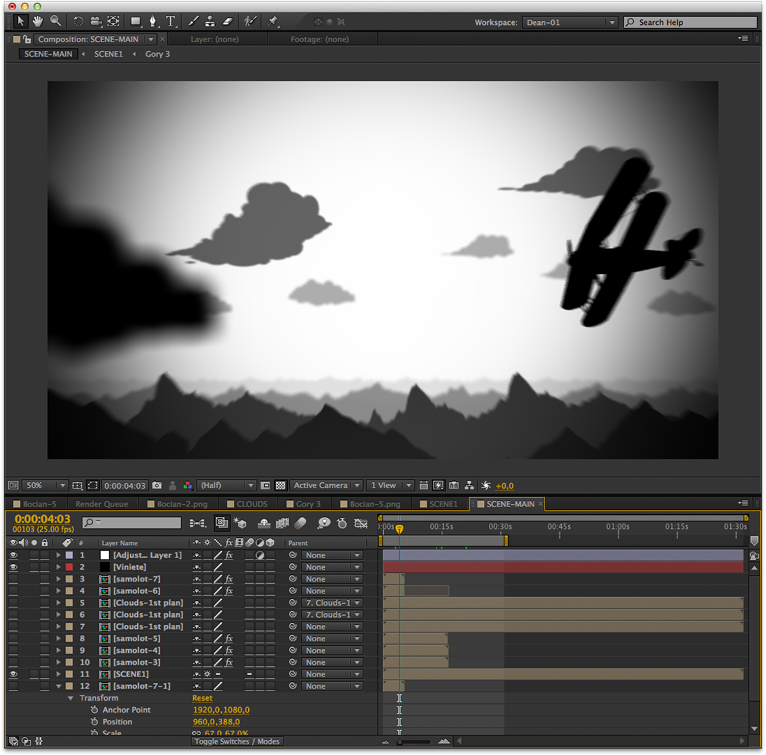766x755 pixels.
Task: Click the Graph Editor icon
Action: click(x=361, y=523)
